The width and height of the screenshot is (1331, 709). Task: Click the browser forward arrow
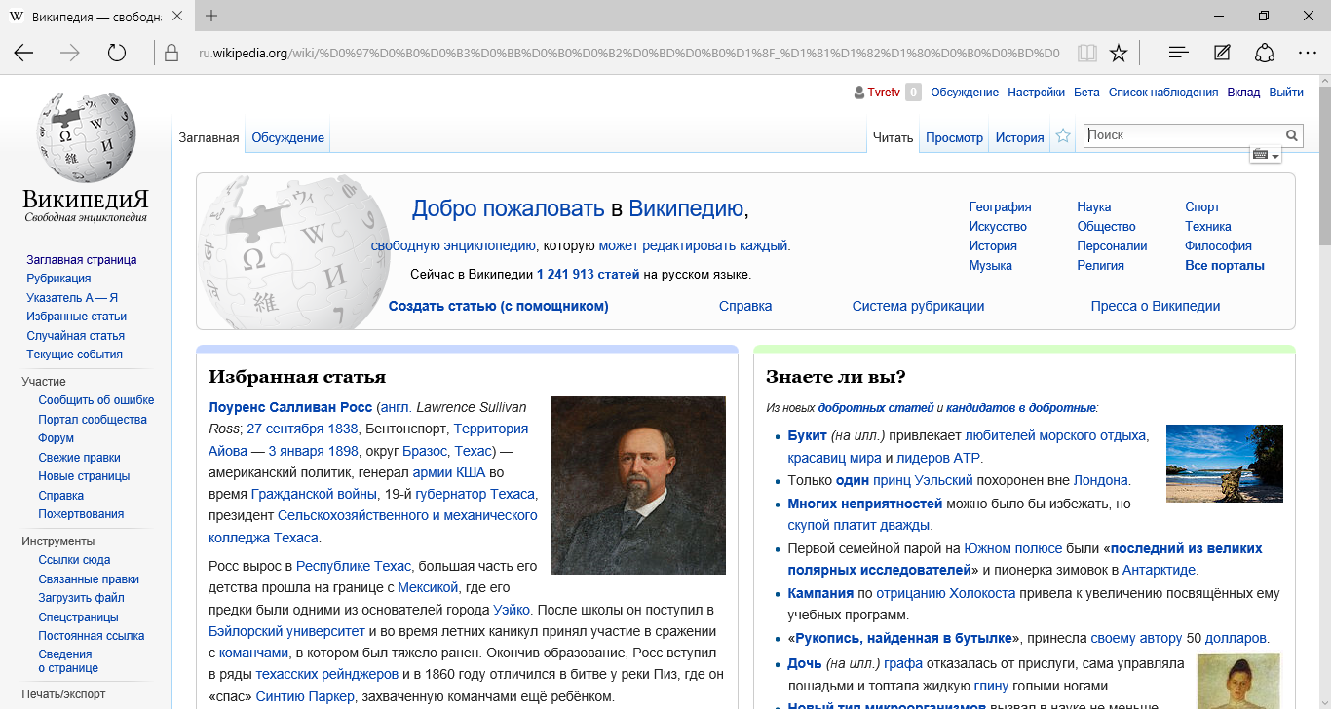tap(70, 53)
